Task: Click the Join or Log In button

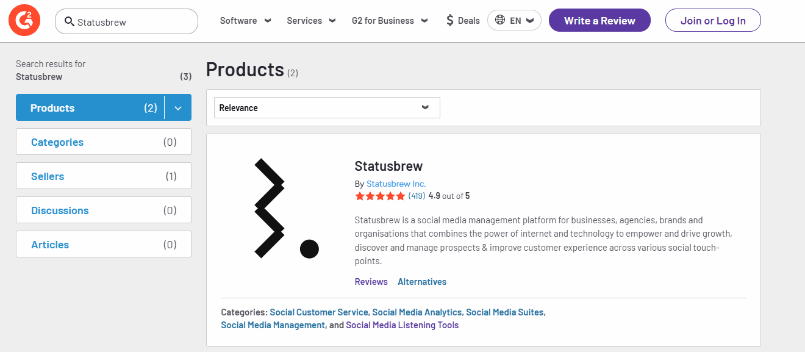Action: 713,21
